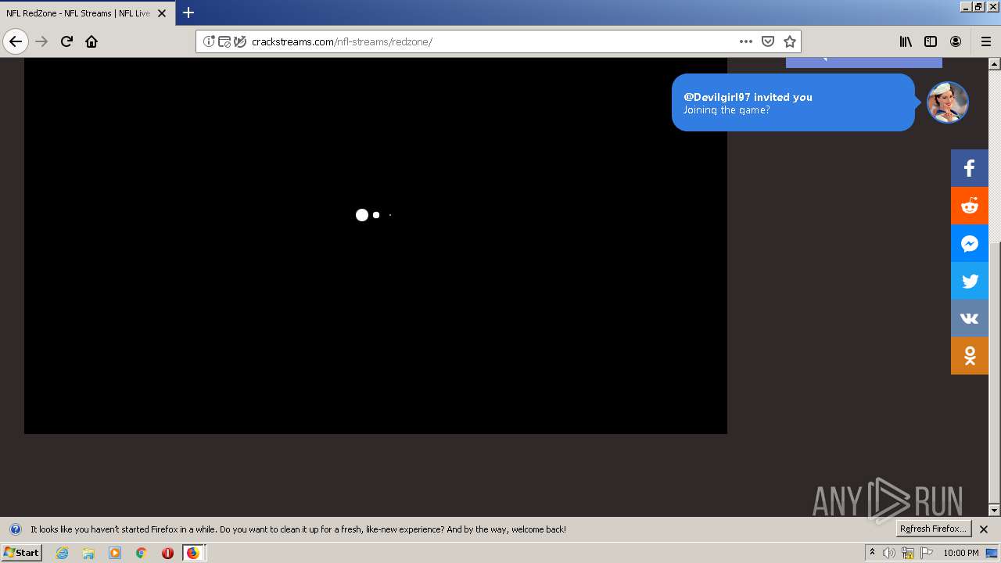Image resolution: width=1001 pixels, height=563 pixels.
Task: Open Windows Explorer from taskbar
Action: [x=88, y=553]
